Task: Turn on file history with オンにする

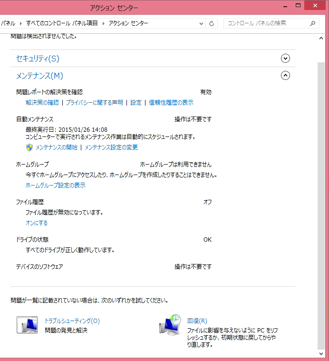Action: tap(37, 223)
